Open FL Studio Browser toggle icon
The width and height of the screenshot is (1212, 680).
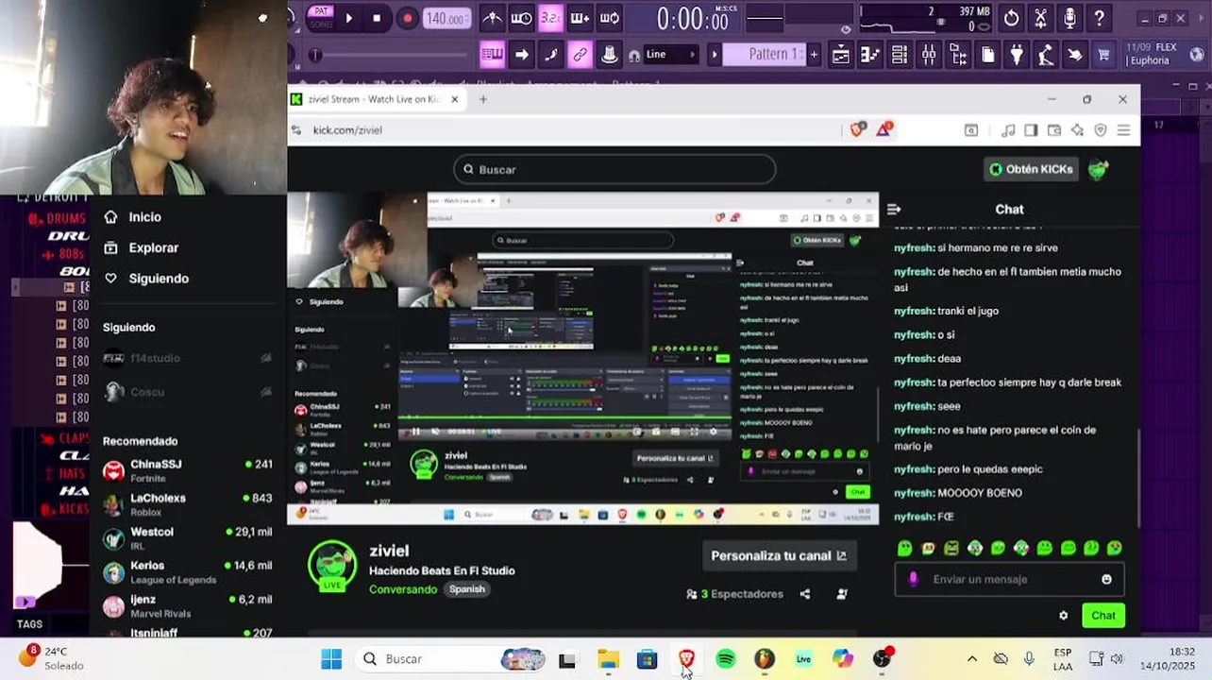click(x=958, y=55)
